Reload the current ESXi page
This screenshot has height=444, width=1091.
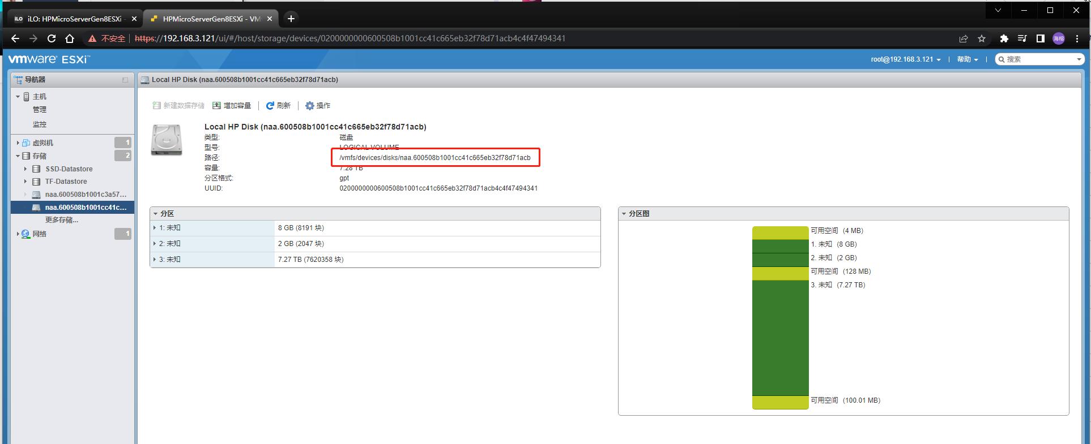[x=52, y=38]
